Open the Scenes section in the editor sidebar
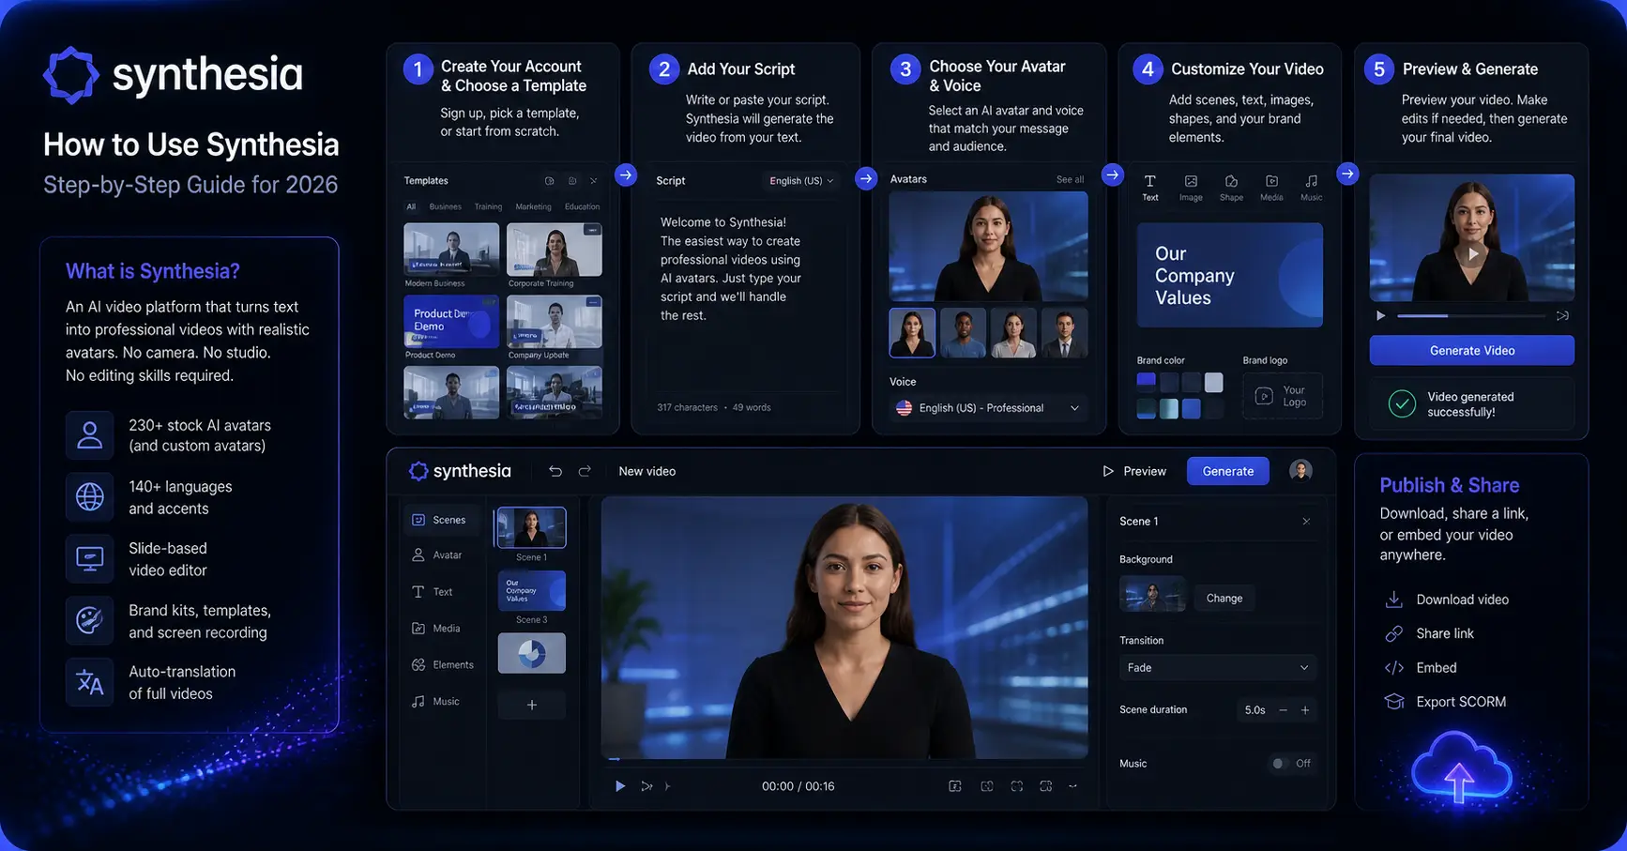The width and height of the screenshot is (1627, 851). click(439, 520)
